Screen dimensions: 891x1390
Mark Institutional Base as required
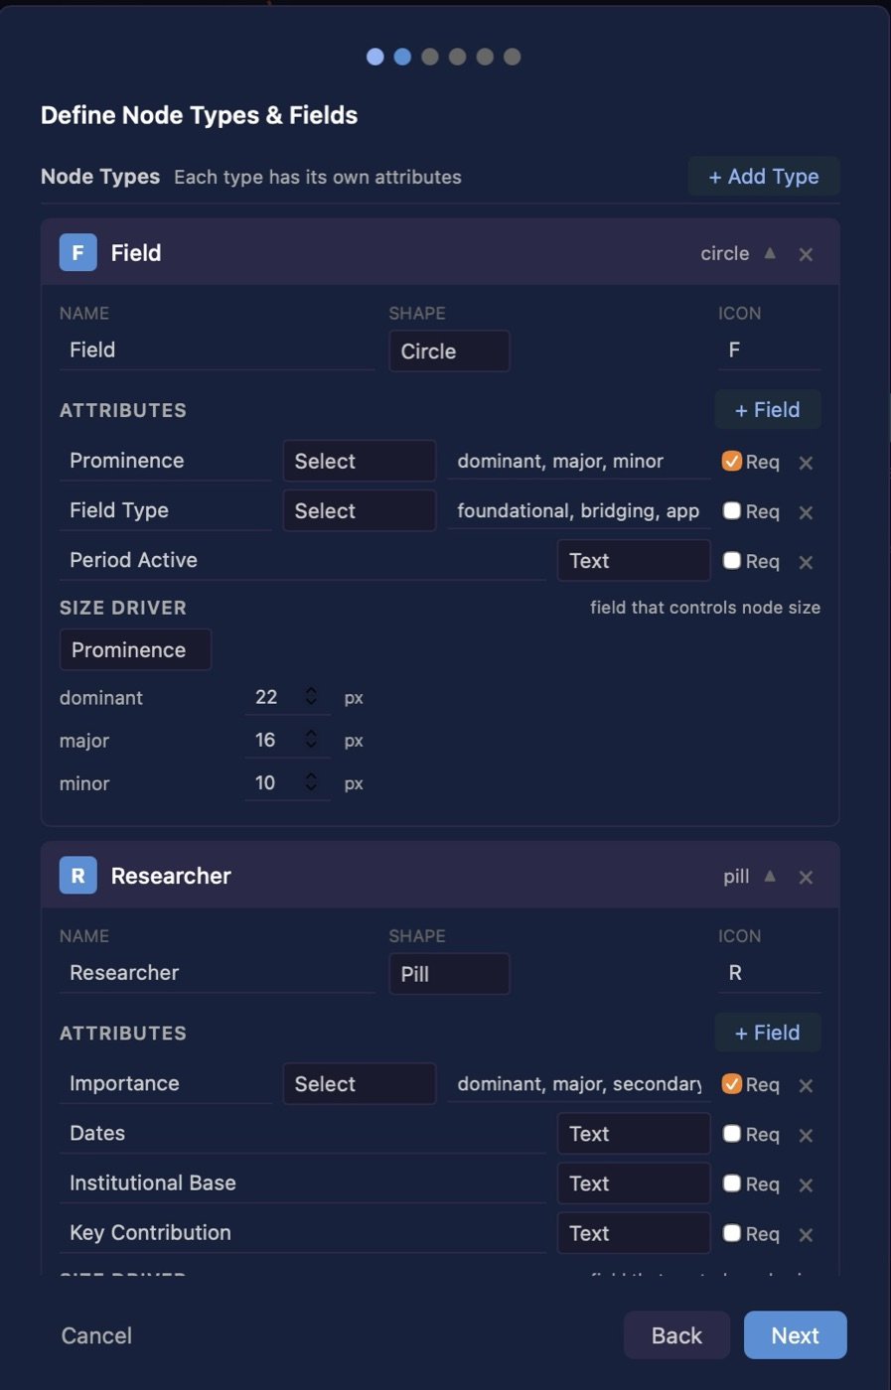732,1182
